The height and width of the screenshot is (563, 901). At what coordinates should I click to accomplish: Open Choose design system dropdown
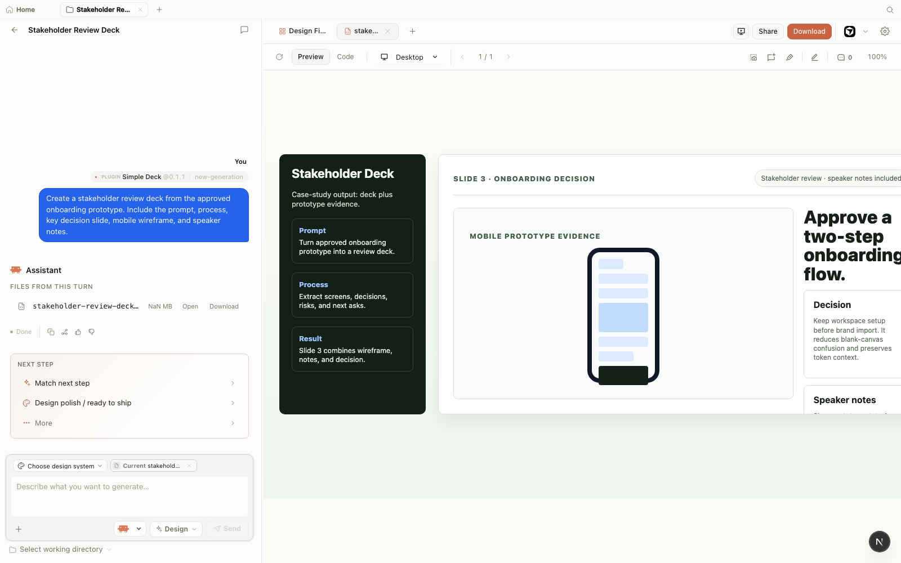tap(60, 466)
